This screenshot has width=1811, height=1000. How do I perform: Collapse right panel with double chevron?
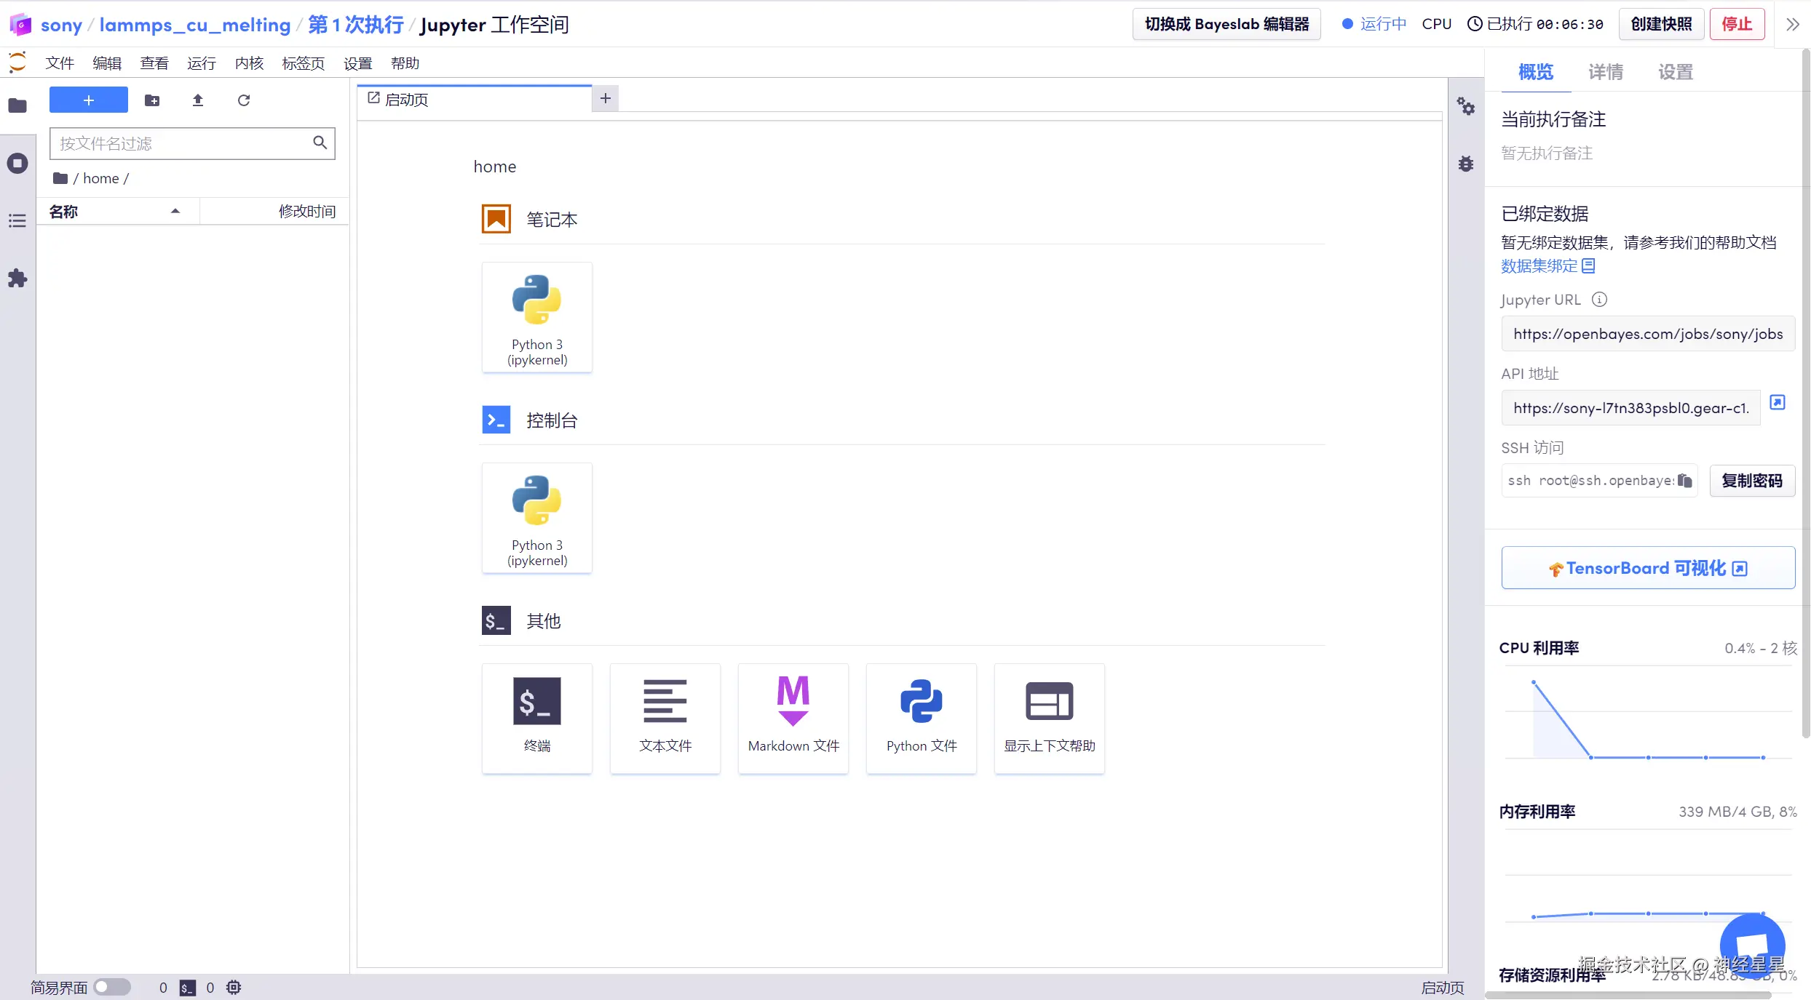[x=1792, y=25]
